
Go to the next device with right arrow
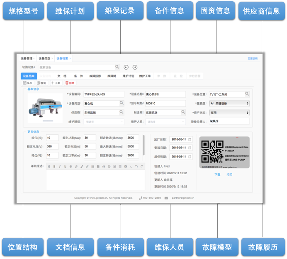click(135, 67)
